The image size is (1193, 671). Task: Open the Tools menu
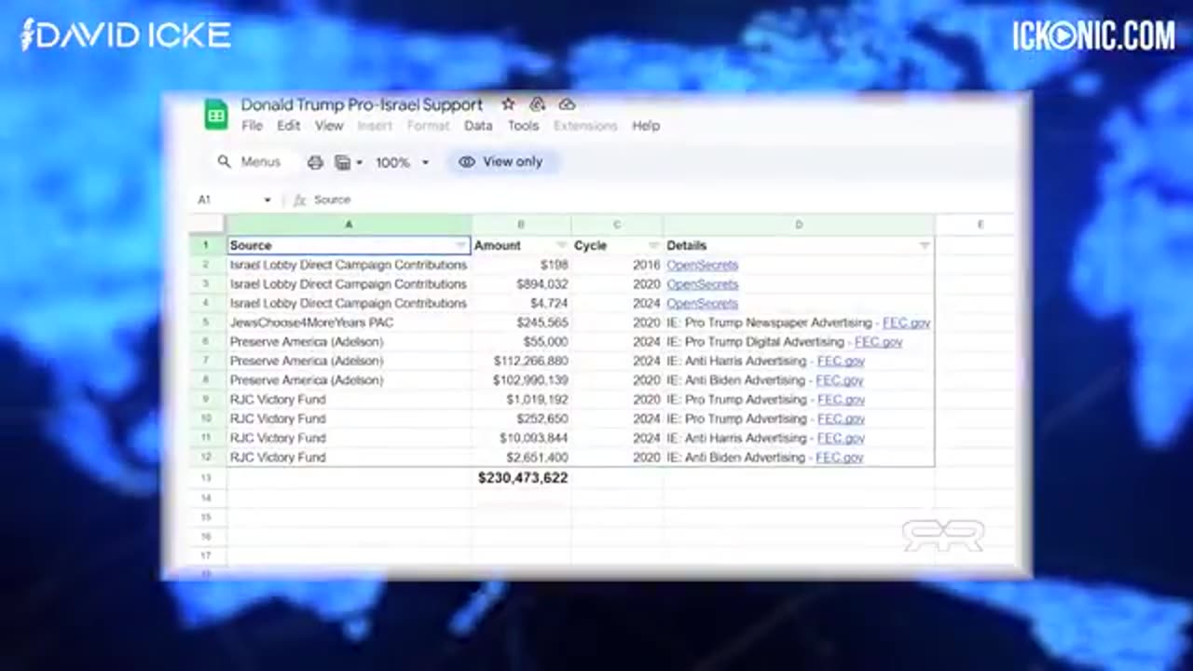point(523,126)
